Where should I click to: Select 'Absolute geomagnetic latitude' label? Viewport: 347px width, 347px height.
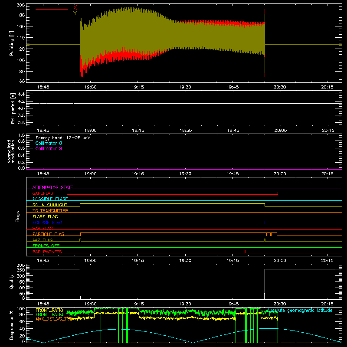[x=300, y=310]
